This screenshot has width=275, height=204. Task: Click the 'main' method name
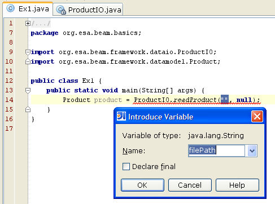click(130, 90)
